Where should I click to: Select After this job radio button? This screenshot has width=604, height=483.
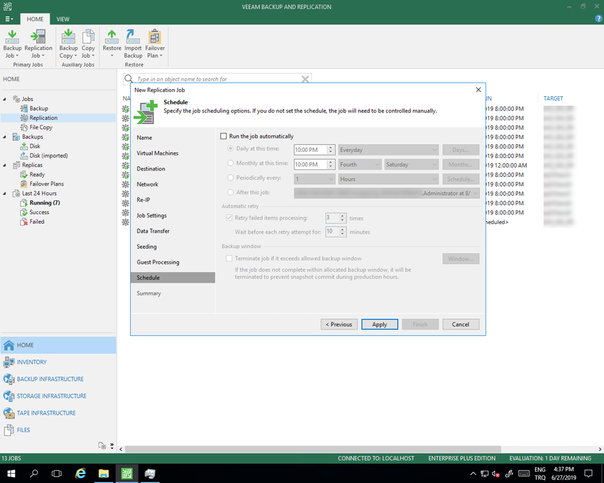pos(231,192)
